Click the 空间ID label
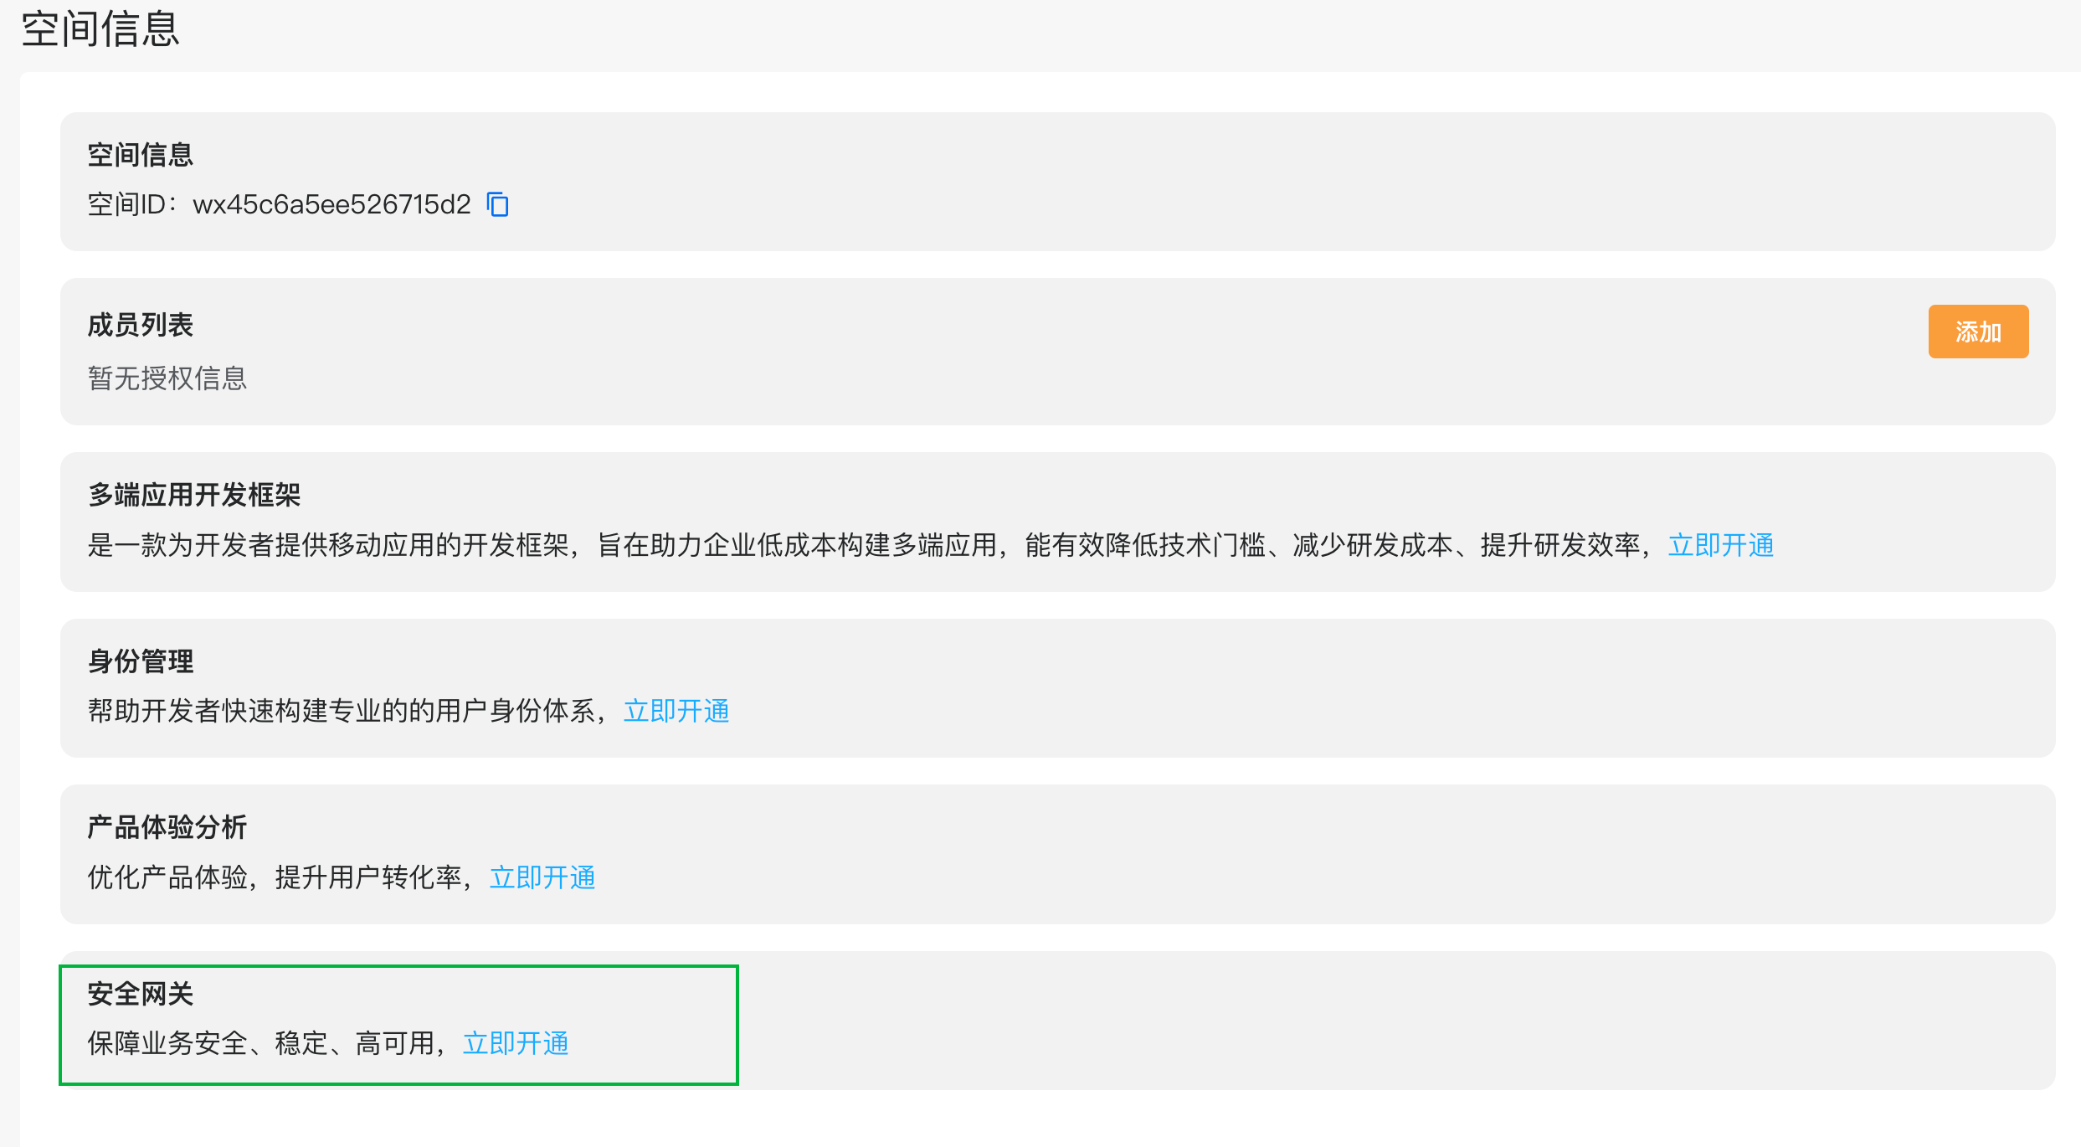Screen dimensions: 2081x1147 132,204
